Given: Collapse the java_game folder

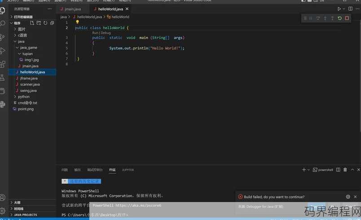Looking at the screenshot, I should coord(33,48).
